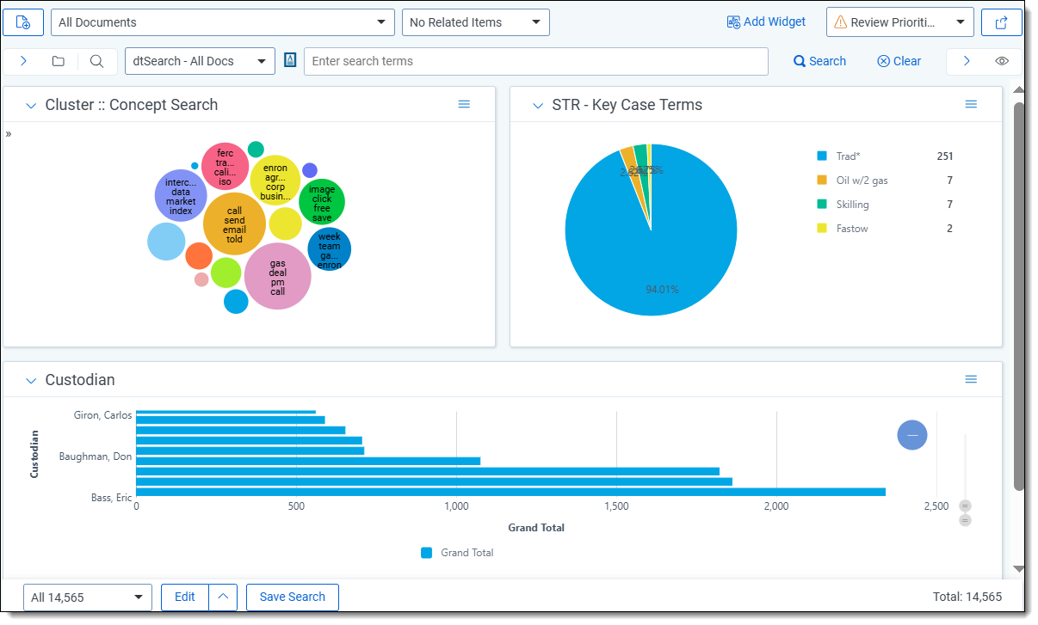The image size is (1038, 625).
Task: Click the search dictionary icon beside search box
Action: (x=290, y=60)
